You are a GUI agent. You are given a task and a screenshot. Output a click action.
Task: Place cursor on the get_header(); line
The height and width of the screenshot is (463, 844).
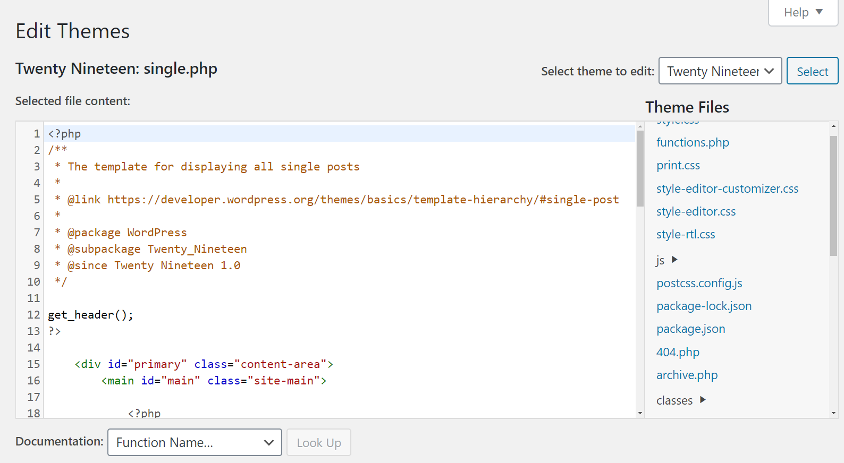click(90, 315)
